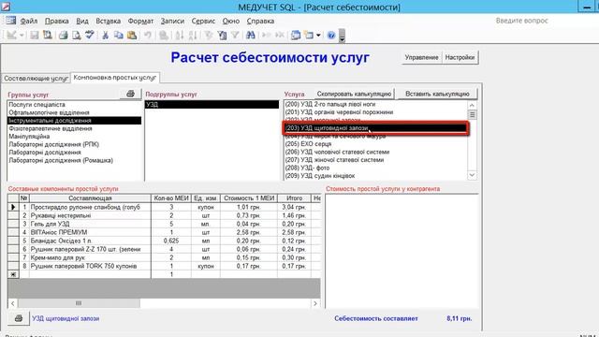Click the New Object toolbar icon

click(x=309, y=36)
